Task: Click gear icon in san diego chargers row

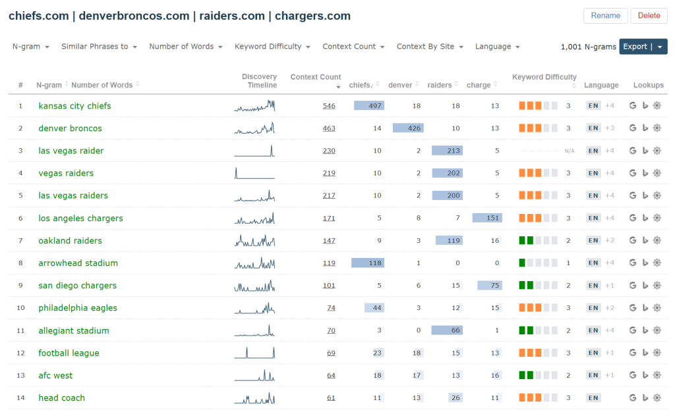Action: click(x=657, y=285)
